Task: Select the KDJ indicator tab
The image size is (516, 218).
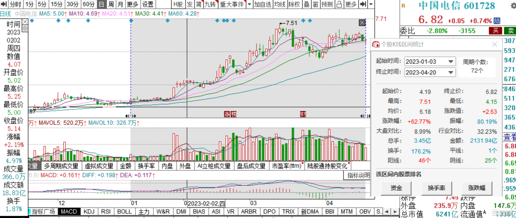Action: [x=89, y=211]
